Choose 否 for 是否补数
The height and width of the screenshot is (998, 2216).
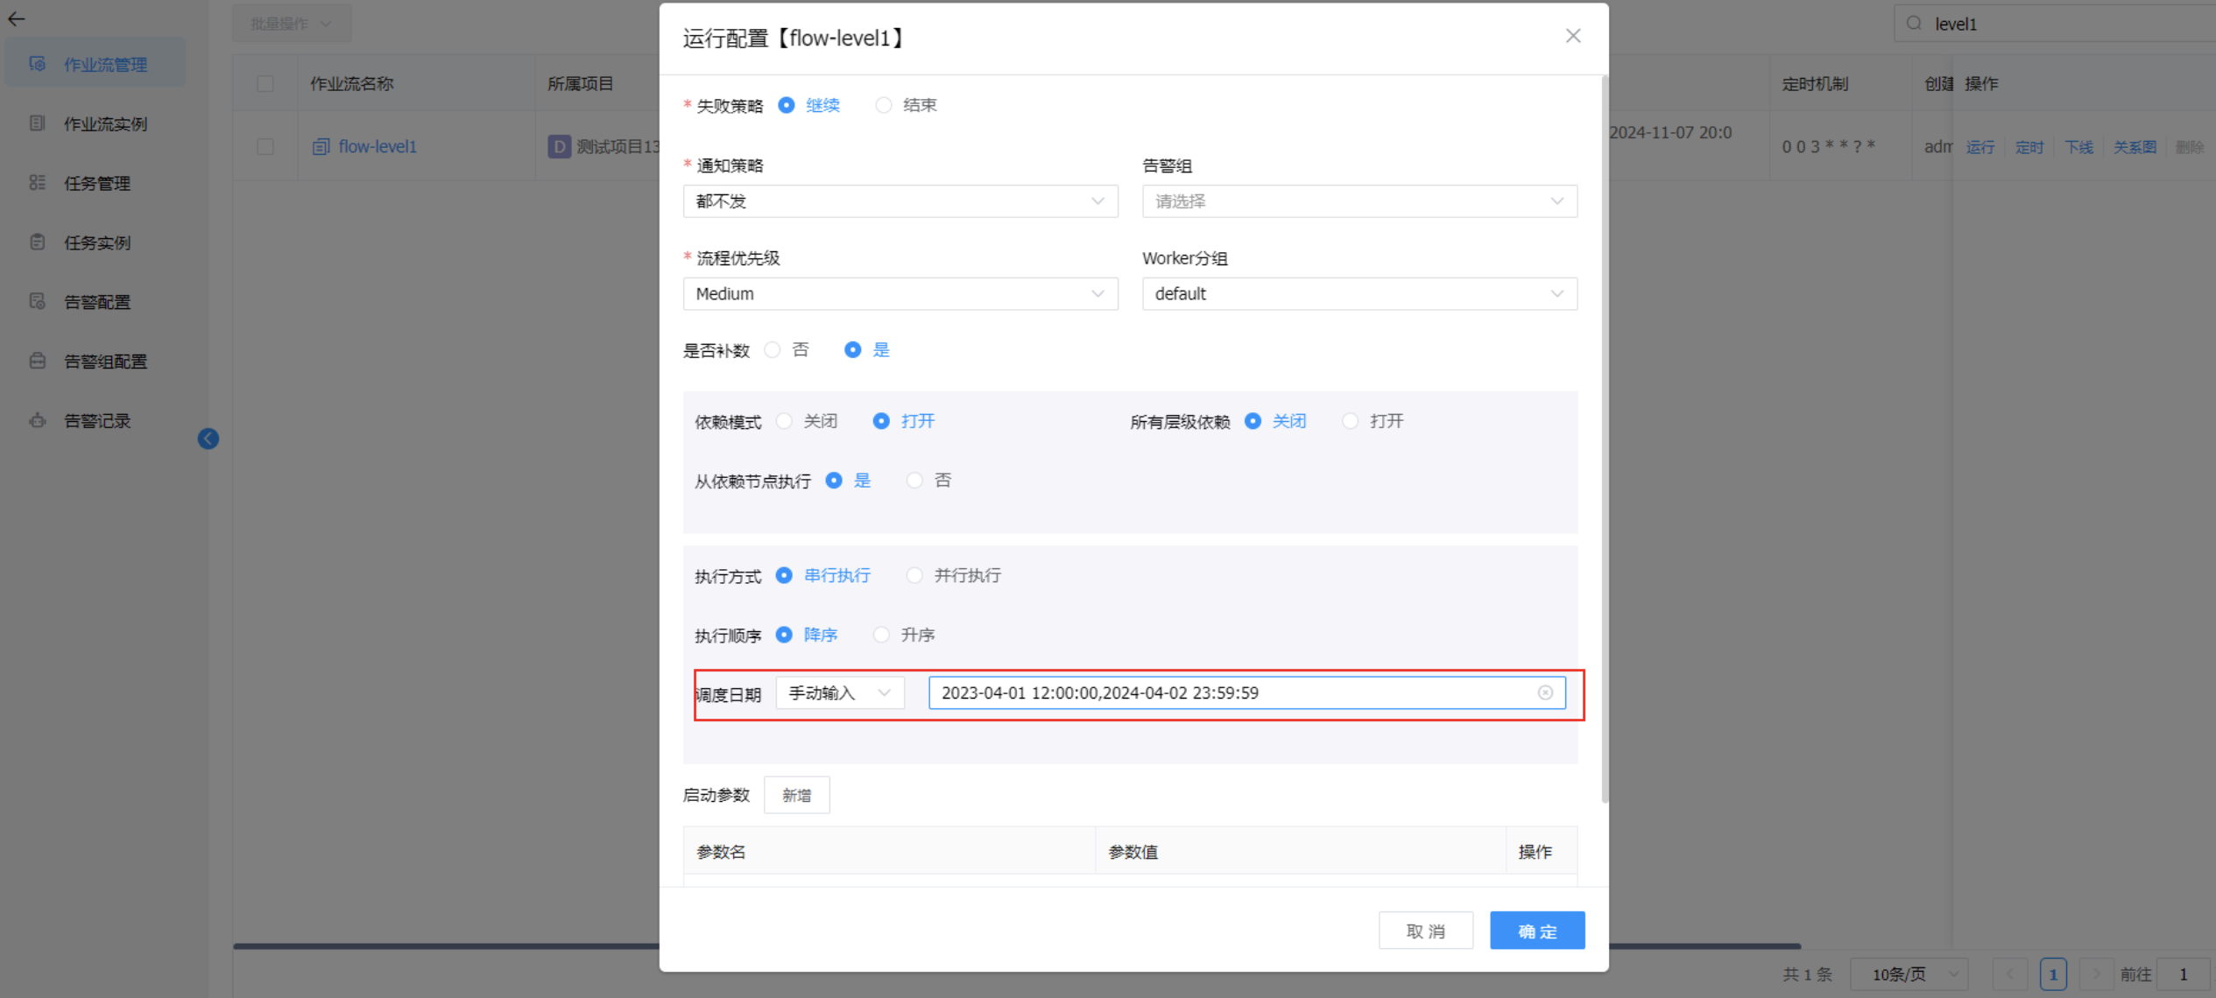coord(773,350)
